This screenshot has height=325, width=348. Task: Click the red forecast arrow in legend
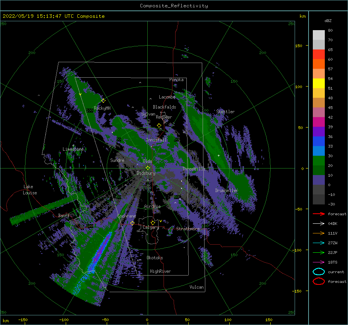coord(319,214)
